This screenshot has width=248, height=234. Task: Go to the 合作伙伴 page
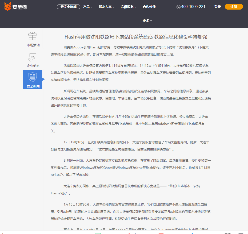(x=149, y=7)
